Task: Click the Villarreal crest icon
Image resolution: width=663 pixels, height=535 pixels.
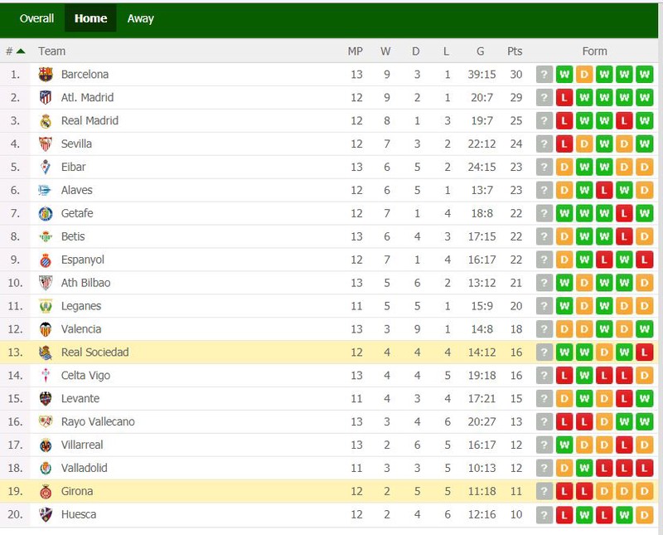Action: (46, 445)
